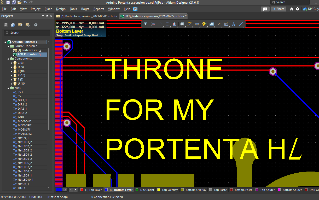This screenshot has height=200, width=319.
Task: Pin the Projects panel
Action: point(47,16)
